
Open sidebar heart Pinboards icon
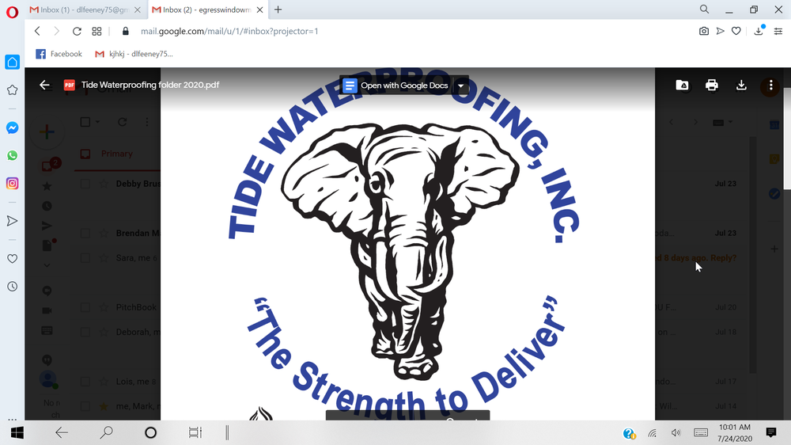pyautogui.click(x=12, y=259)
